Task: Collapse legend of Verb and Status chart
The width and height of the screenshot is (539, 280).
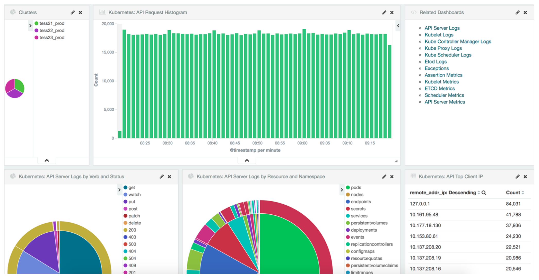Action: point(119,190)
